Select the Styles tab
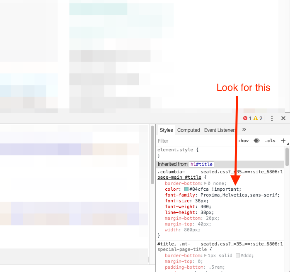The width and height of the screenshot is (290, 272). [x=166, y=130]
